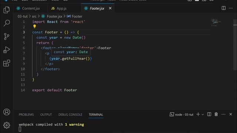Viewport: 237px width, 133px height.
Task: Click 'export default Footer' code line
Action: point(54,90)
